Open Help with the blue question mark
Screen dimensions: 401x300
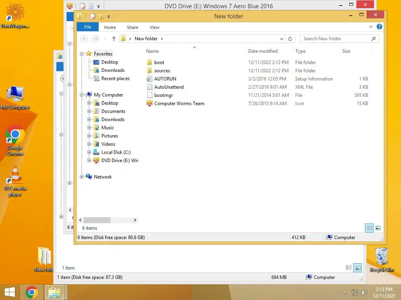tap(379, 27)
